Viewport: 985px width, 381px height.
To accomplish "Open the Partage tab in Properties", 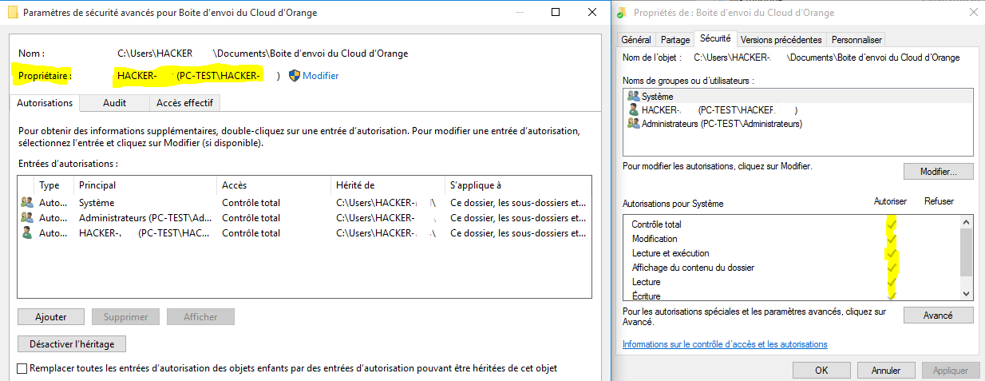I will [675, 39].
